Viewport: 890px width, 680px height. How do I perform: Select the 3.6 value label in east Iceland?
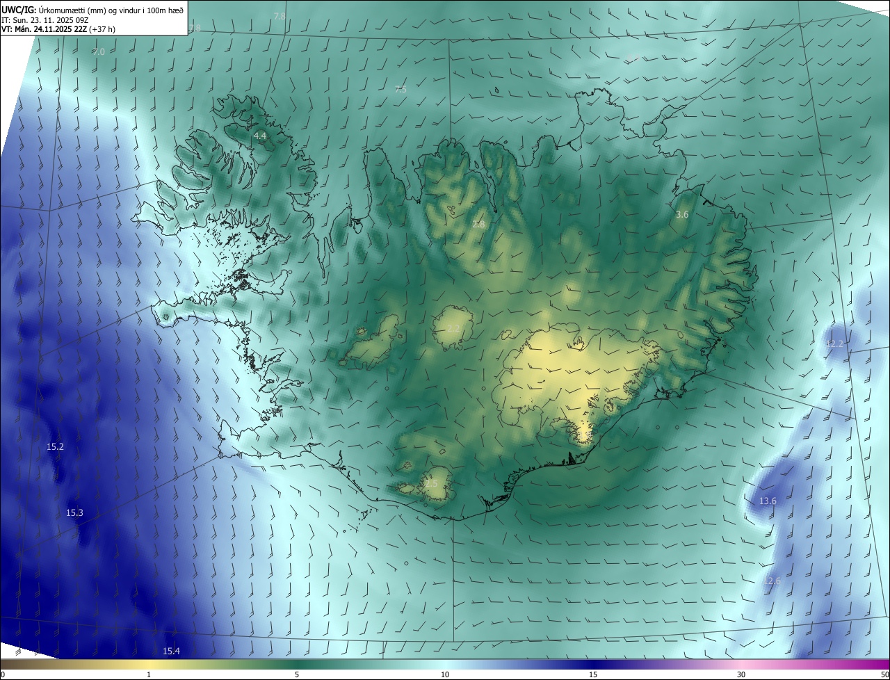coord(682,215)
